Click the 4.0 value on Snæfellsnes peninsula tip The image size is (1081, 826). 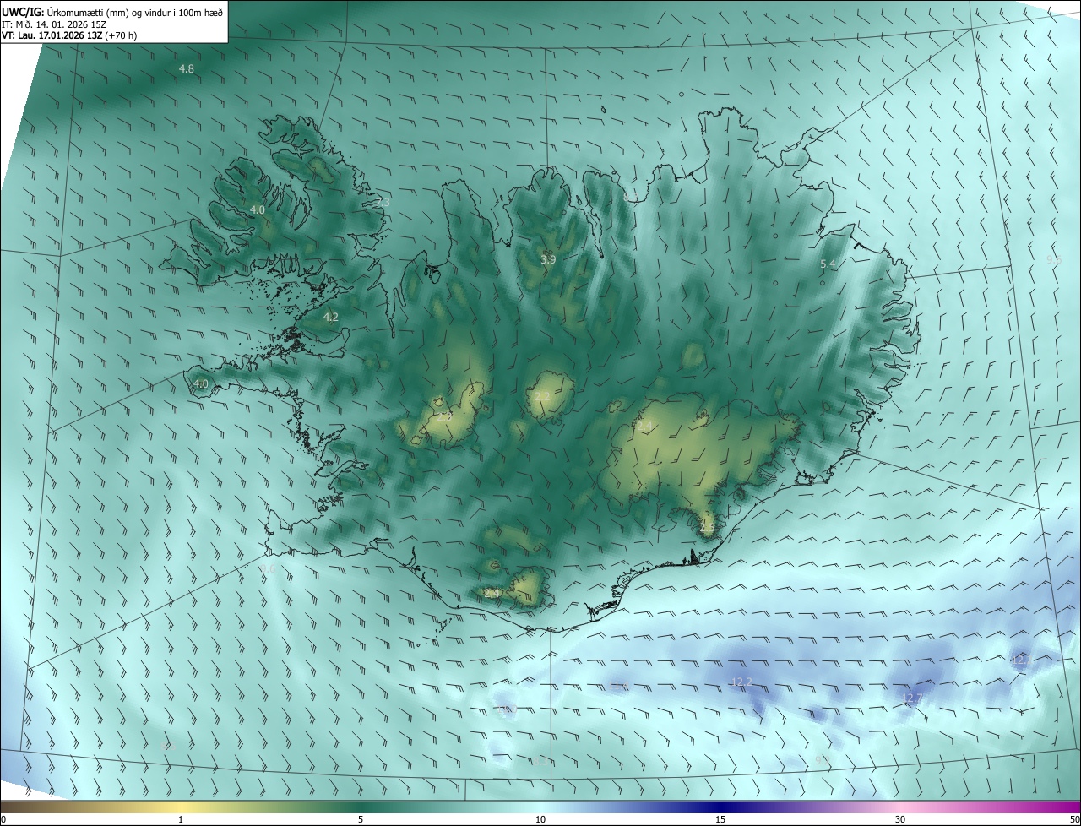pos(200,383)
